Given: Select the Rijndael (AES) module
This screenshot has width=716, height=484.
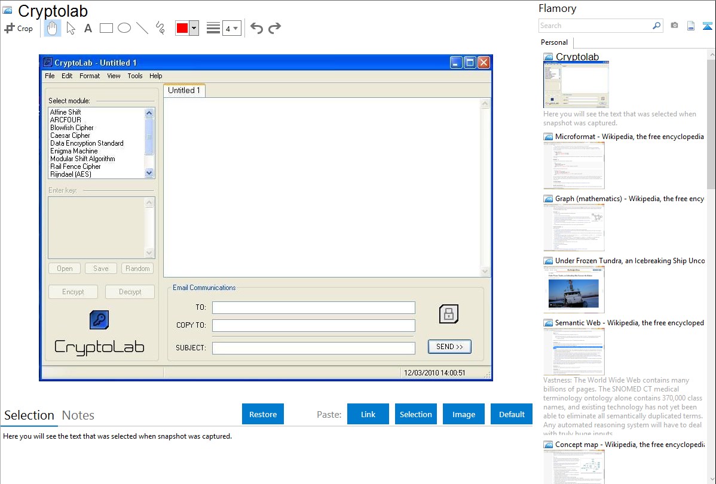Looking at the screenshot, I should click(71, 174).
